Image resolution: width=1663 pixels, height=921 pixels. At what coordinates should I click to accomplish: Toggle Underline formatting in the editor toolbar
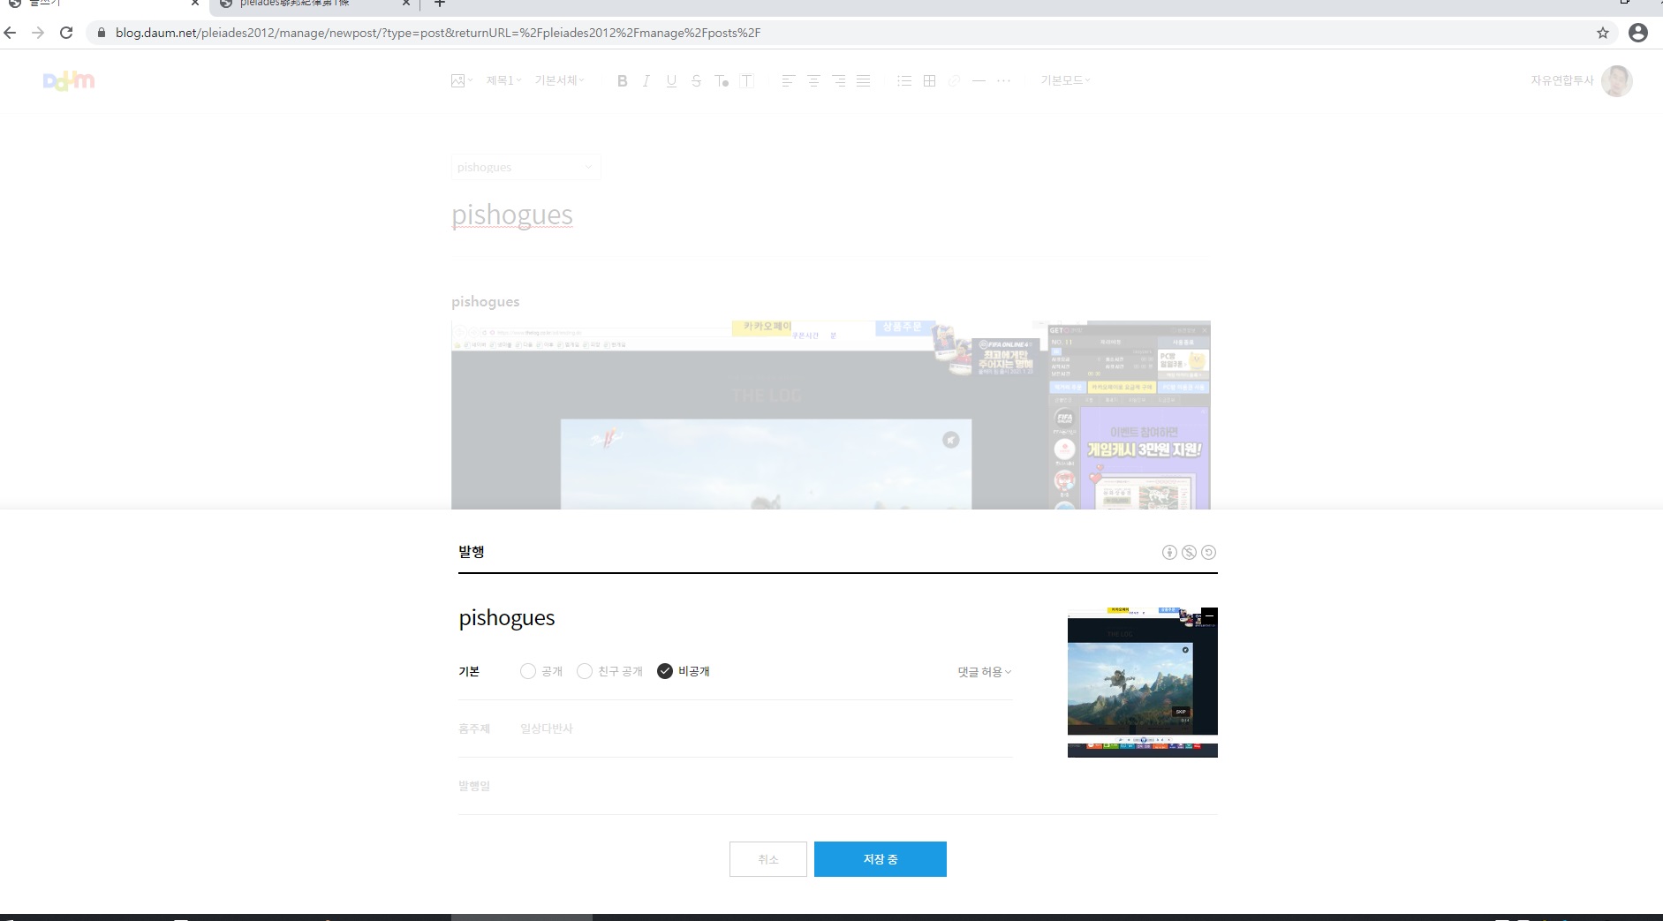pyautogui.click(x=671, y=80)
